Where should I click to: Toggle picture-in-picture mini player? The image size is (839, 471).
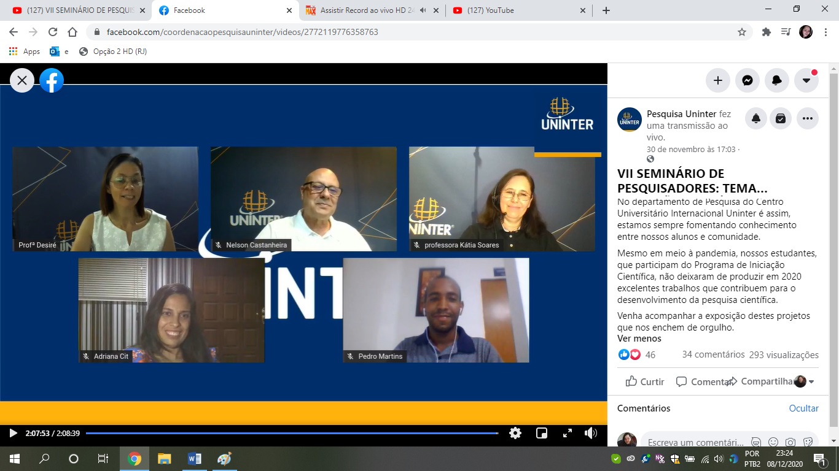(542, 433)
